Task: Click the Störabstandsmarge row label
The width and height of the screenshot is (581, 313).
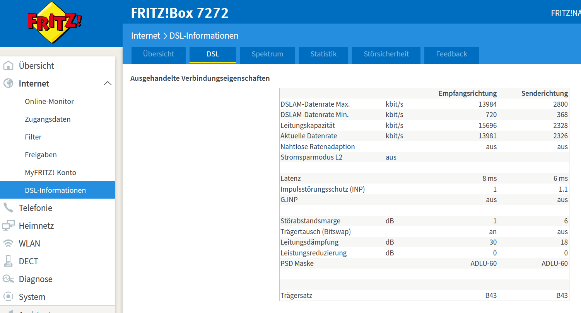Action: [x=311, y=221]
